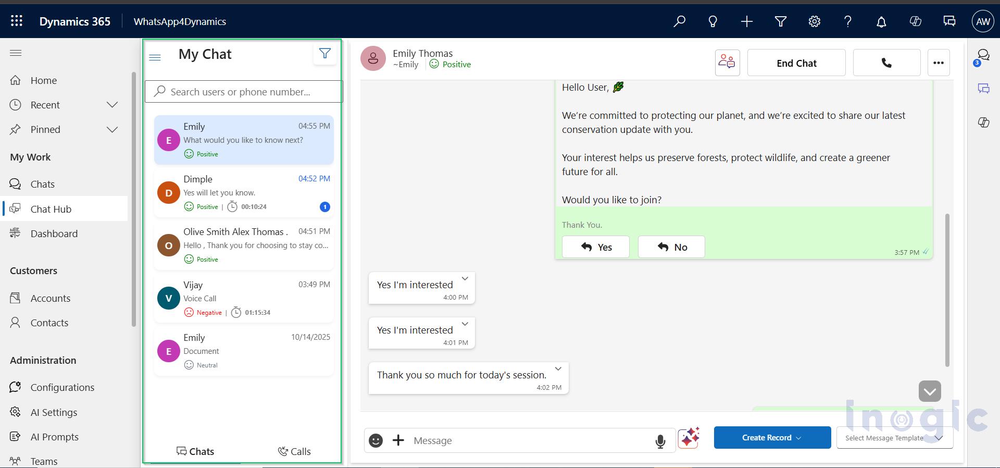This screenshot has width=1000, height=468.
Task: Select Chat Hub in navigation
Action: [x=65, y=208]
